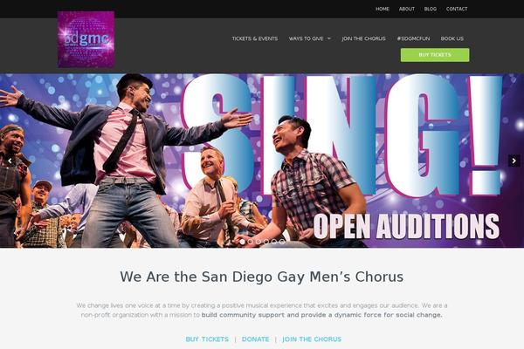Image resolution: width=524 pixels, height=349 pixels.
Task: Expand the Ways to Give dropdown arrow
Action: (329, 38)
